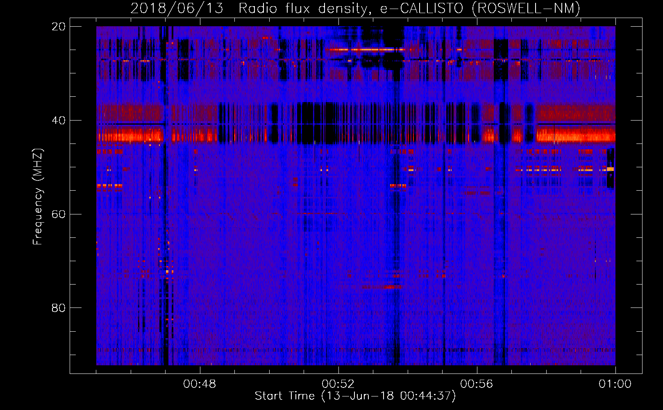Viewport: 663px width, 410px height.
Task: Click the plot title "Radio flux density, e-CALLISTO (ROSWELL-NM)"
Action: click(409, 8)
